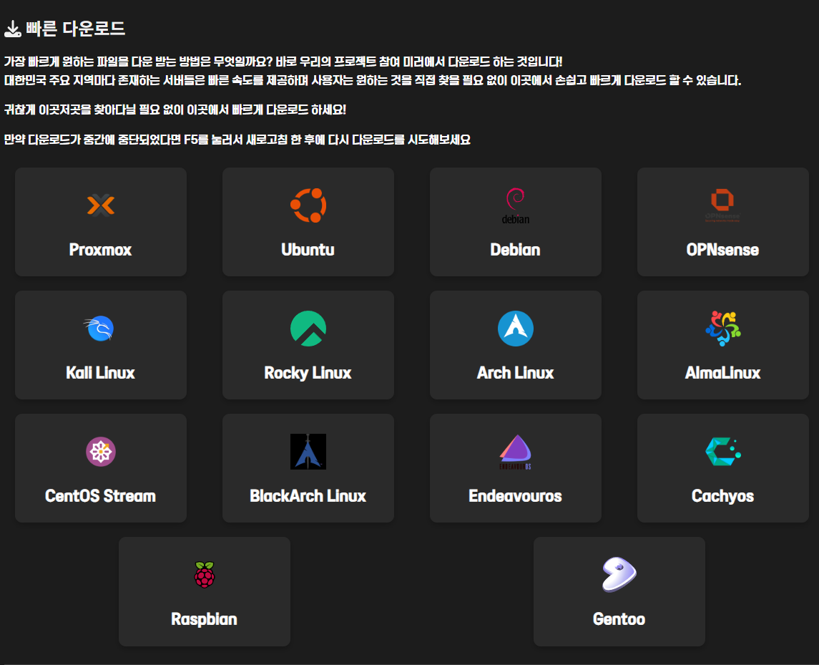819x665 pixels.
Task: Choose the Arch Linux label
Action: click(x=516, y=373)
